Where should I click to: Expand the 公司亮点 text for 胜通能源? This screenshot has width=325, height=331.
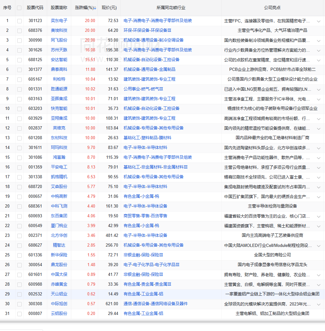point(319,89)
